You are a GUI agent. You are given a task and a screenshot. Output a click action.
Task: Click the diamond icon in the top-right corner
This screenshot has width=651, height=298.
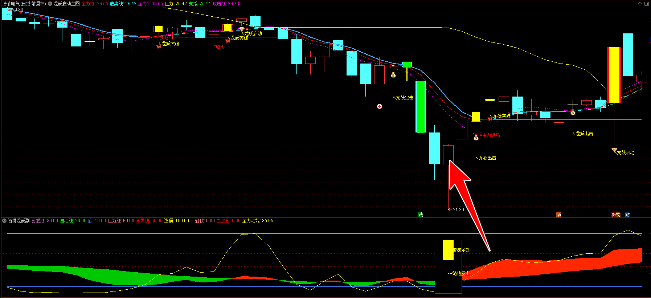pos(640,4)
